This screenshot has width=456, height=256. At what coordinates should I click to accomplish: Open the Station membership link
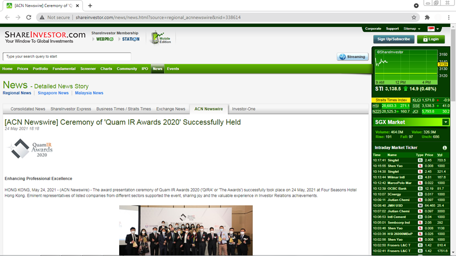(x=130, y=39)
